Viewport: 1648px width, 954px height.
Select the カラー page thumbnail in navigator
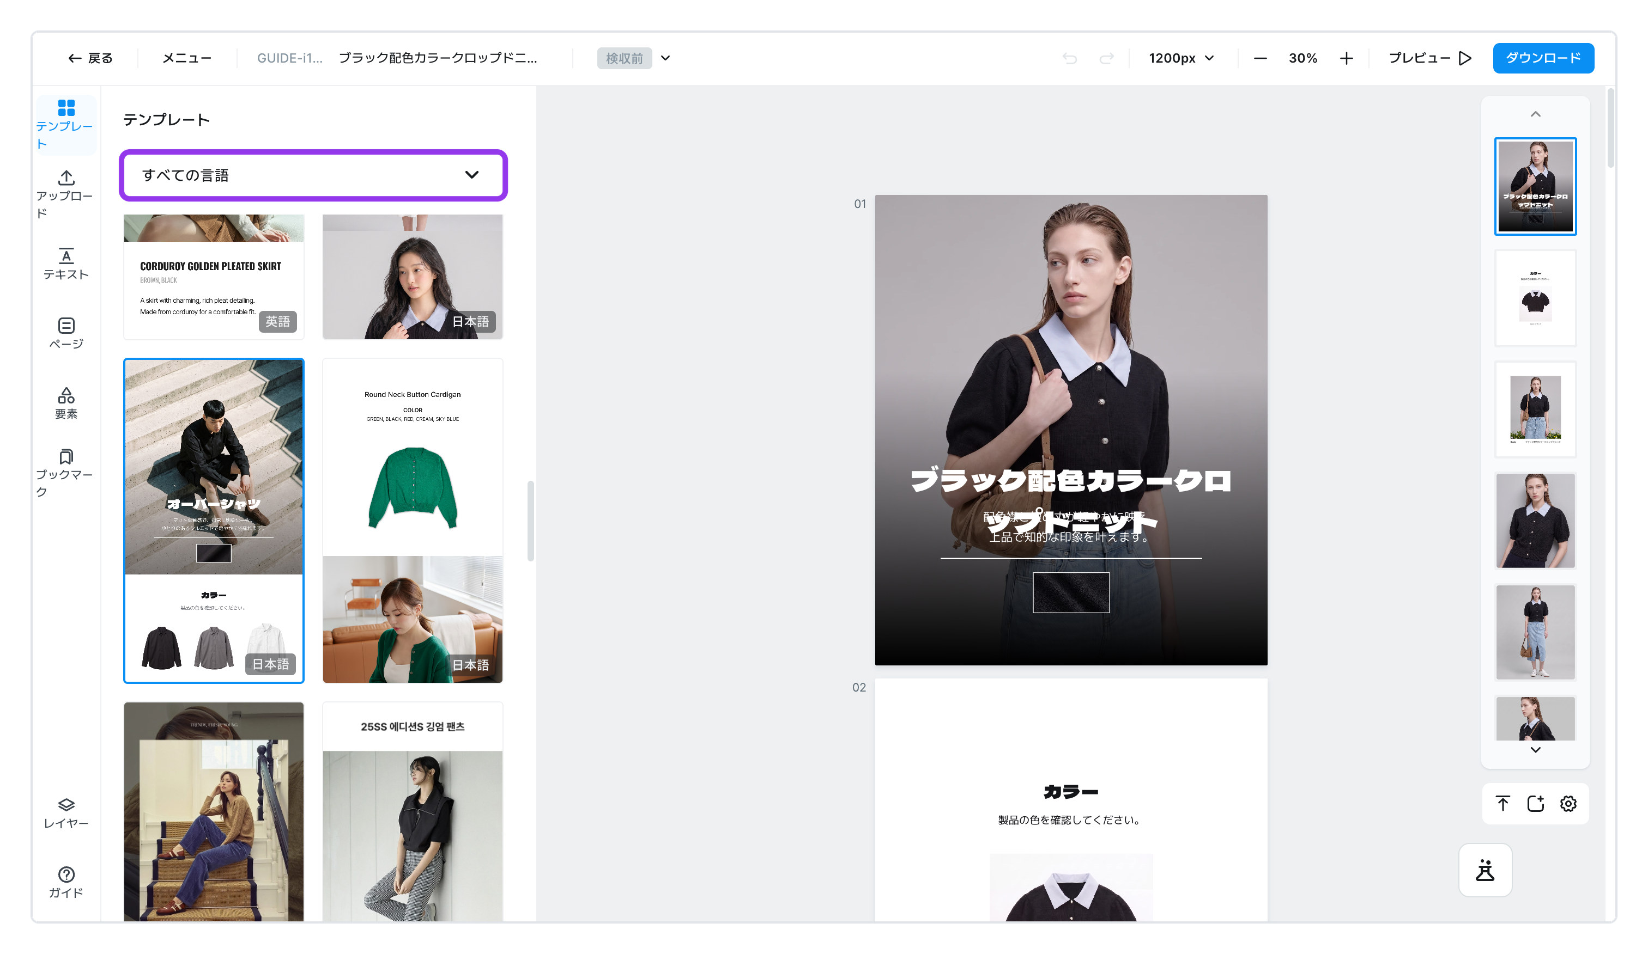(1535, 298)
